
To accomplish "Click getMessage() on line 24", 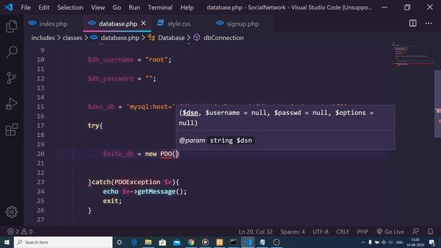I will (x=160, y=192).
